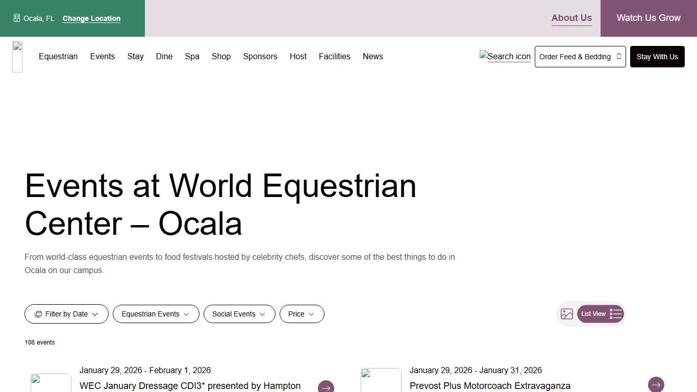
Task: Expand the Price filter dropdown
Action: pos(302,314)
